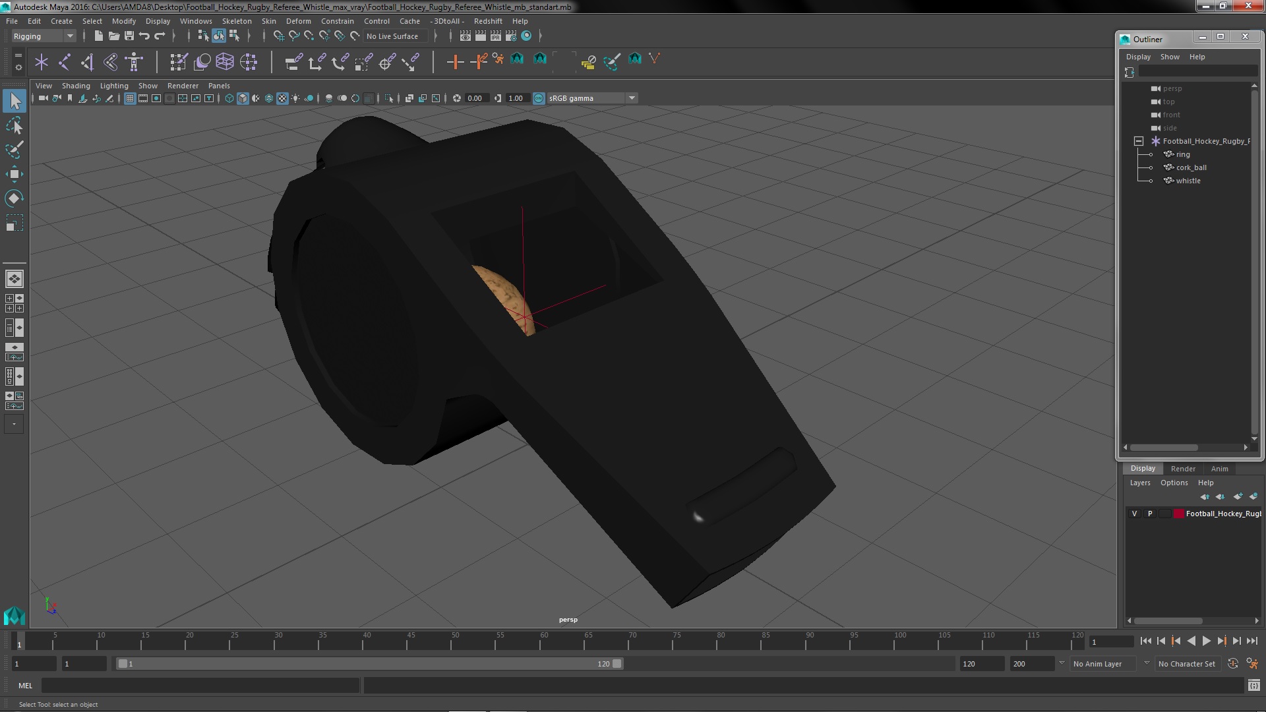Open the layer editor Options menu
This screenshot has width=1266, height=712.
point(1174,483)
